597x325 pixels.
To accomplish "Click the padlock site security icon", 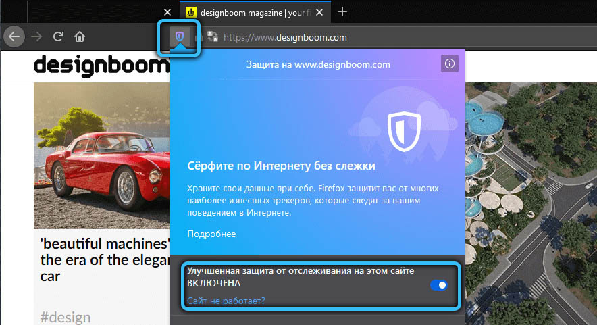I will (200, 37).
